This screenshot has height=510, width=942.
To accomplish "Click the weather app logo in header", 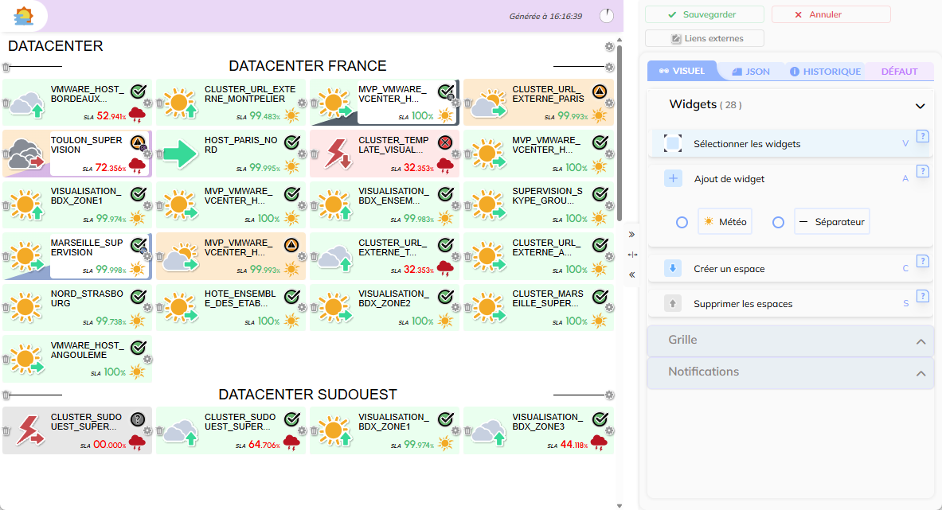I will pyautogui.click(x=25, y=15).
